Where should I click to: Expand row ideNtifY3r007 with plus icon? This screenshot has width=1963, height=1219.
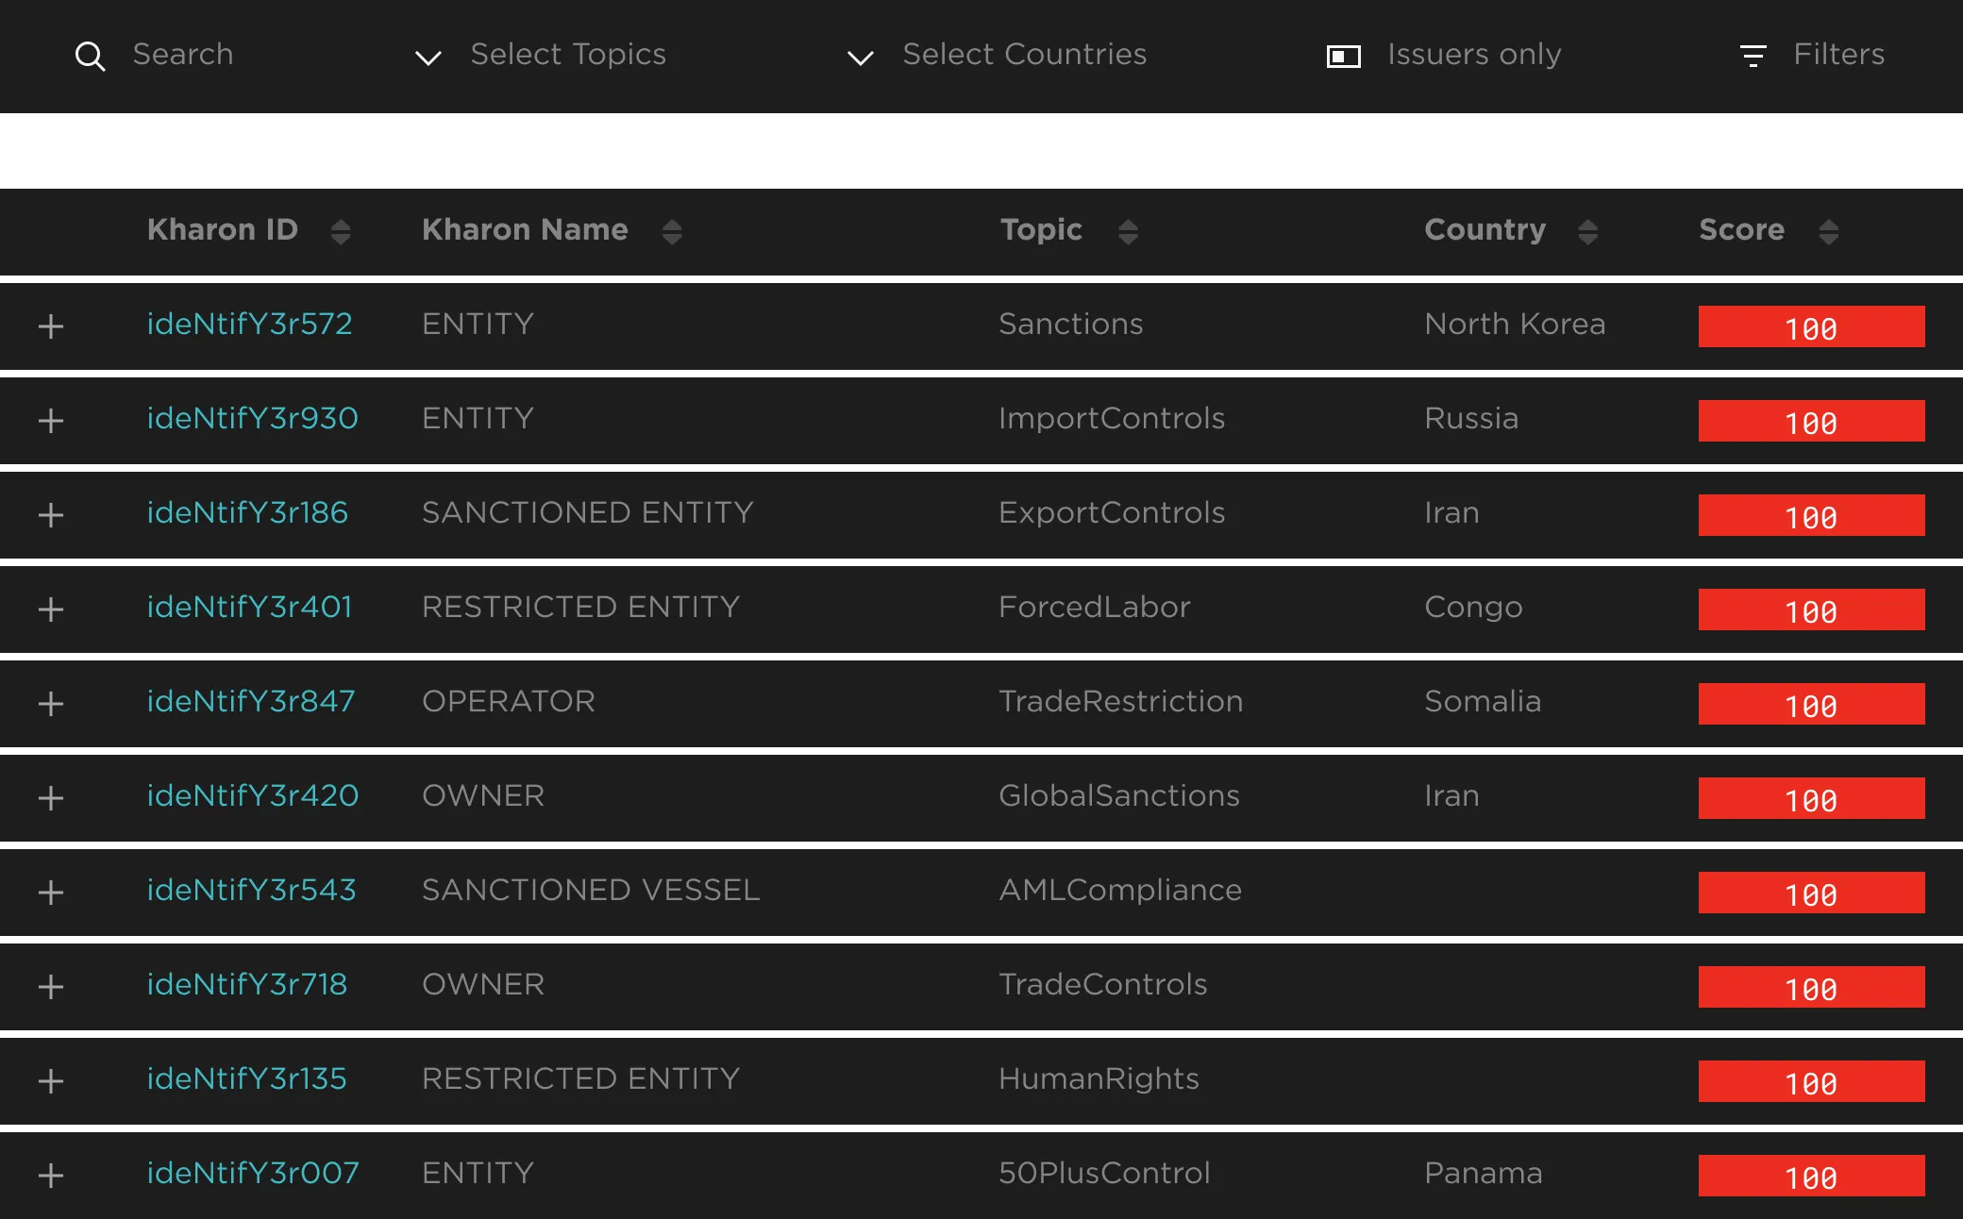51,1176
